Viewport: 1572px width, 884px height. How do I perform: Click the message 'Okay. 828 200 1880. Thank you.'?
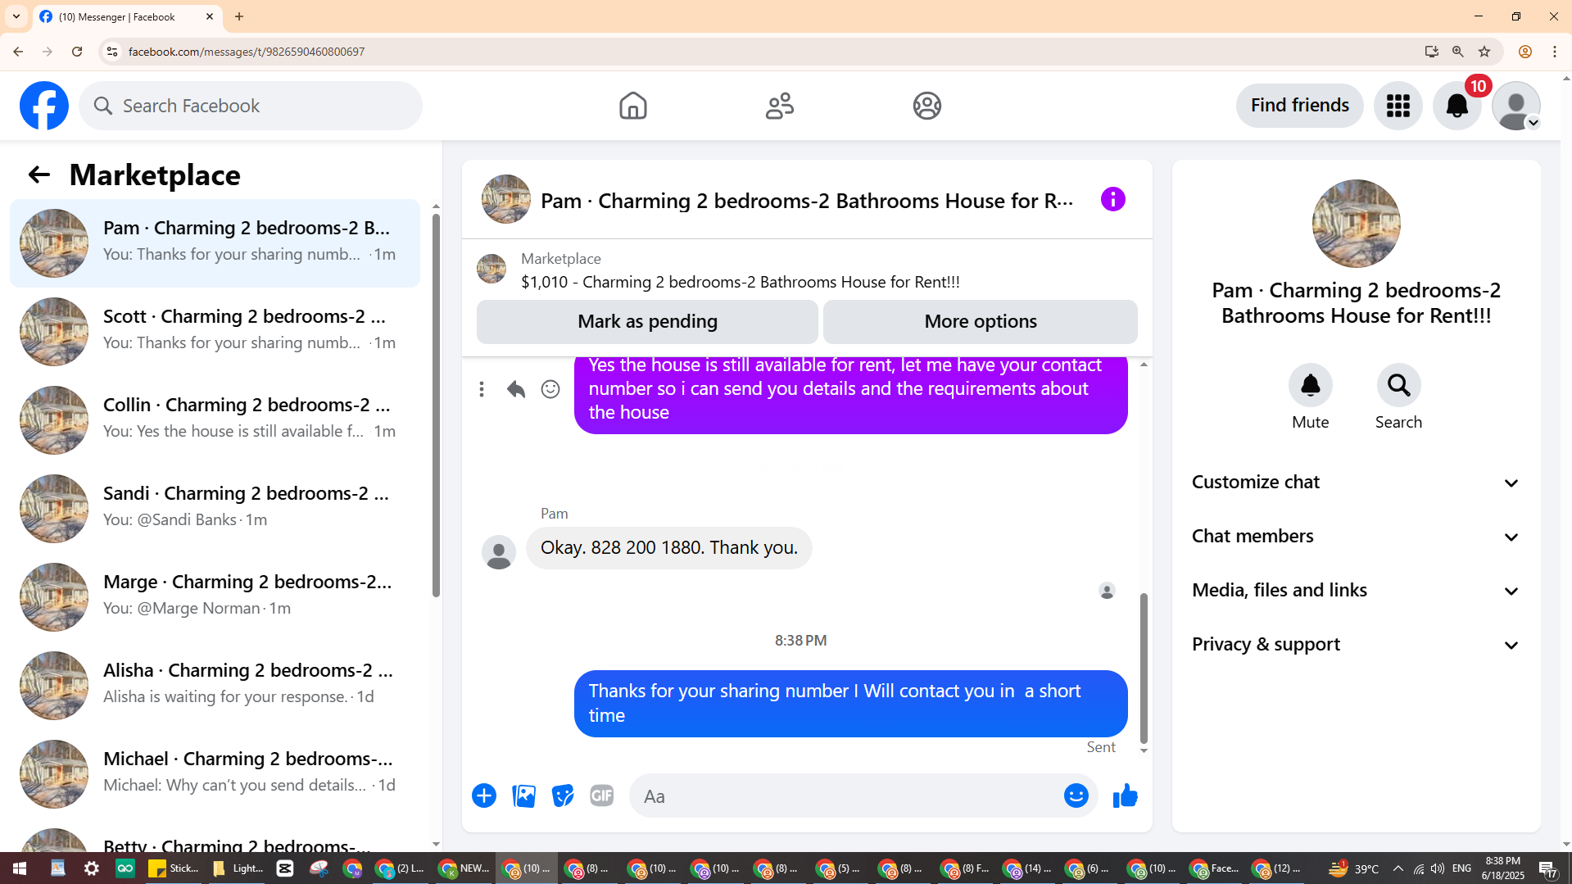tap(668, 548)
